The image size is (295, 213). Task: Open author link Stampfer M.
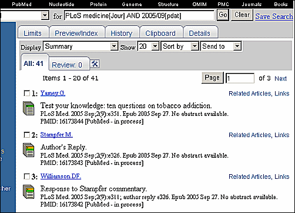[x=56, y=135]
